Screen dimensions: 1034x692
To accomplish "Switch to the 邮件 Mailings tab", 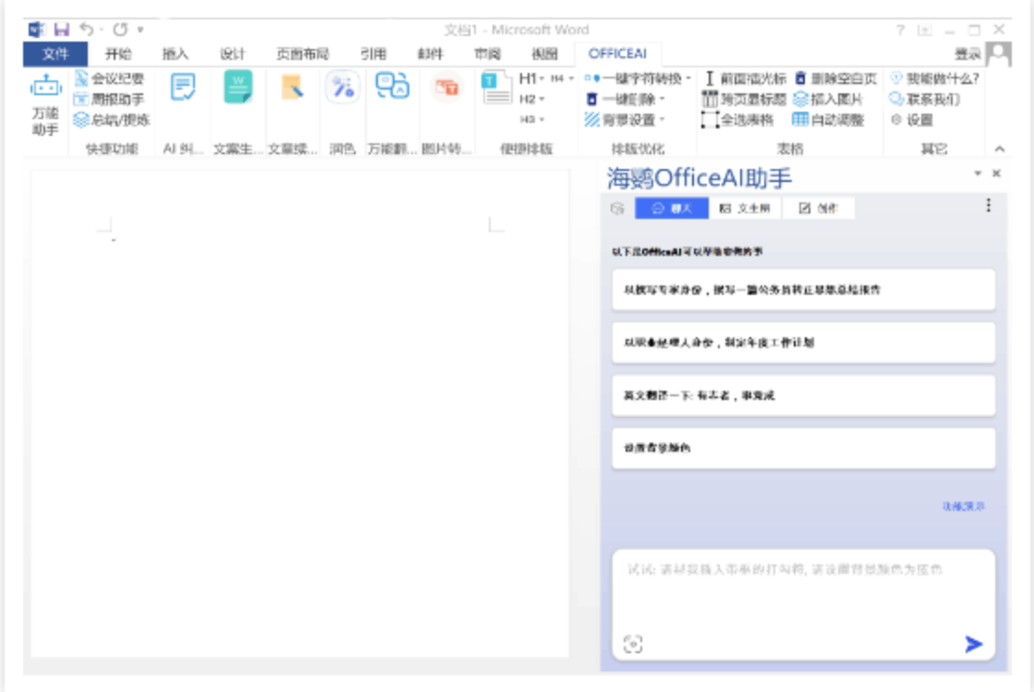I will 430,54.
